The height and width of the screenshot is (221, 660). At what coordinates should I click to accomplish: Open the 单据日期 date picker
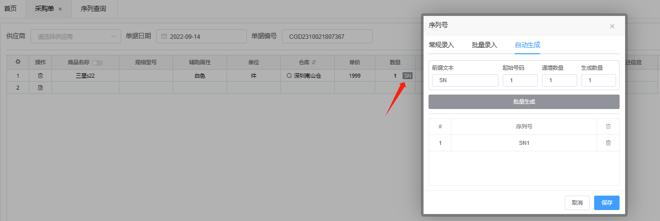[201, 36]
